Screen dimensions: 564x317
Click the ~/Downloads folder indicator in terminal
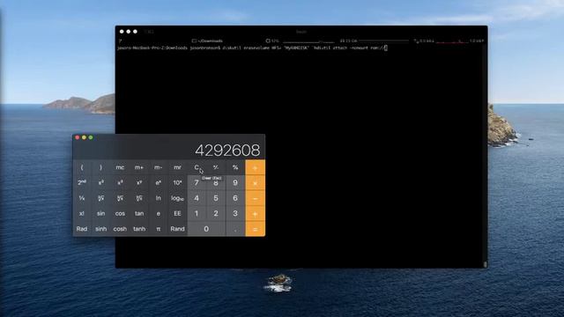point(207,41)
